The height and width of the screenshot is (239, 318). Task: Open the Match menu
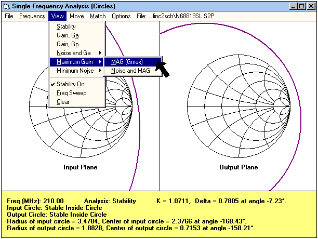98,16
